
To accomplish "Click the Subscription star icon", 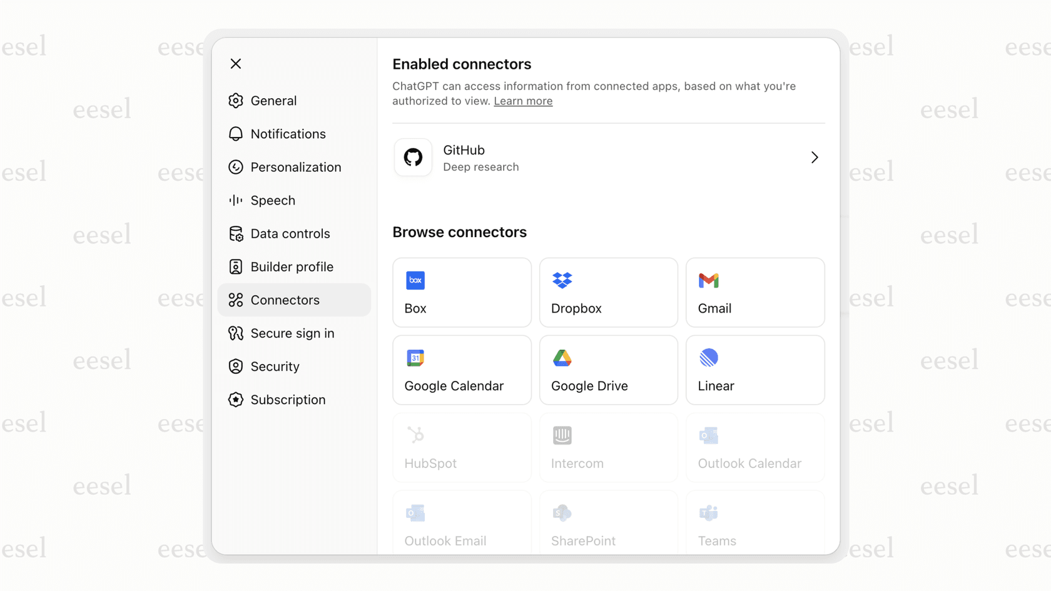I will point(235,400).
